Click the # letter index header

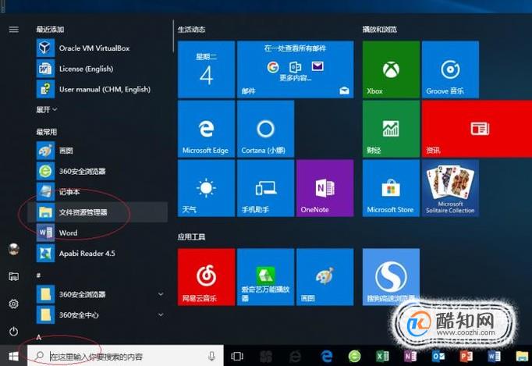pyautogui.click(x=39, y=275)
